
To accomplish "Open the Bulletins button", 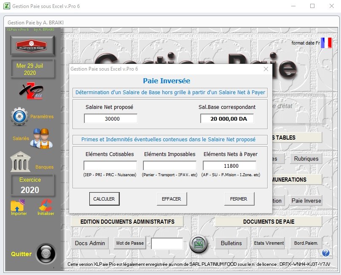I will point(231,243).
